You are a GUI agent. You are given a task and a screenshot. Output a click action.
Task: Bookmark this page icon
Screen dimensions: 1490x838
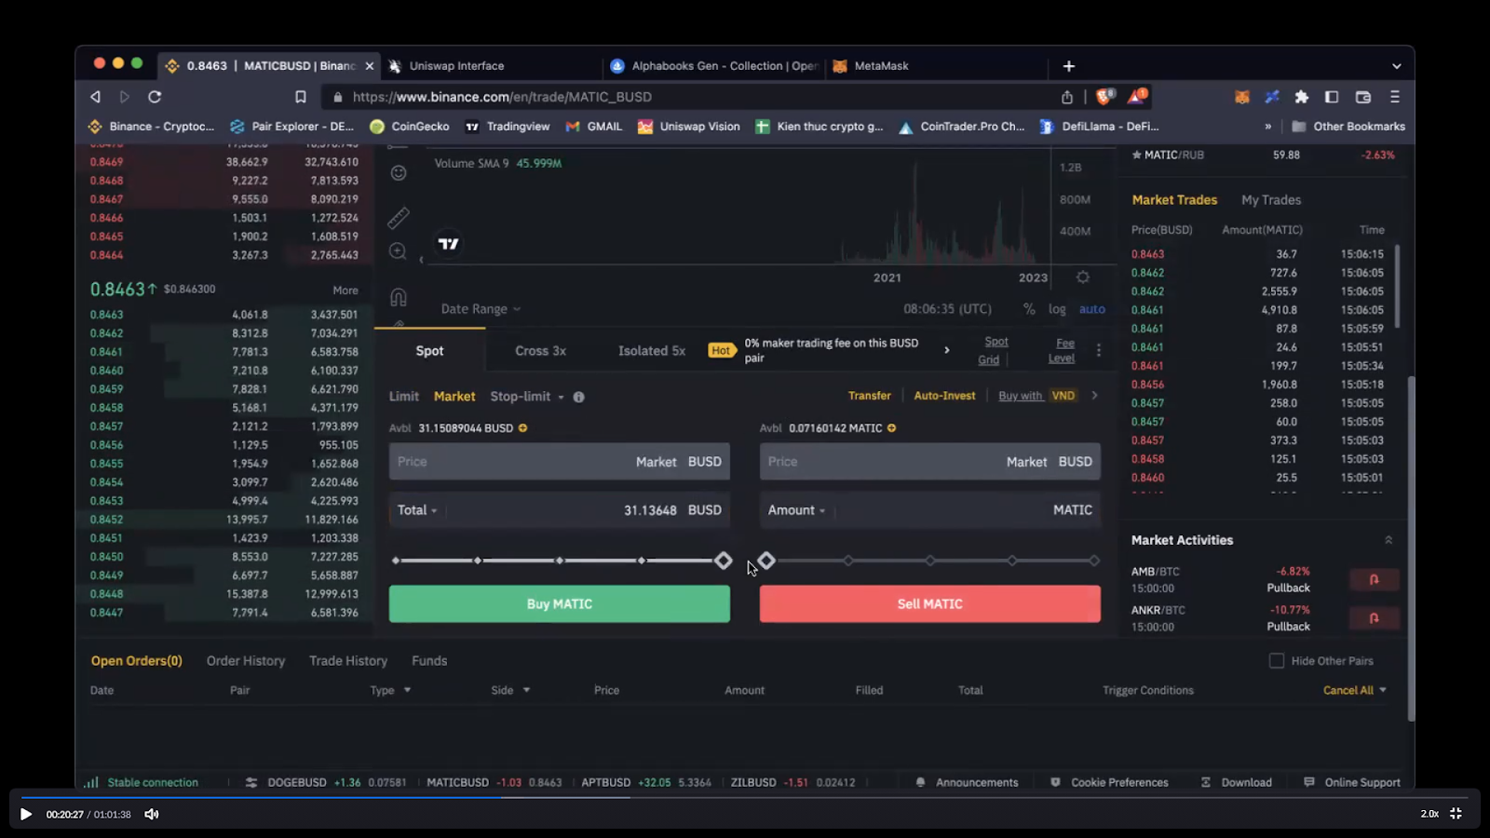point(300,97)
